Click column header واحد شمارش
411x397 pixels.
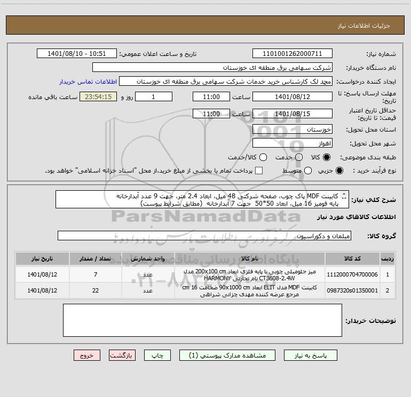(x=148, y=259)
